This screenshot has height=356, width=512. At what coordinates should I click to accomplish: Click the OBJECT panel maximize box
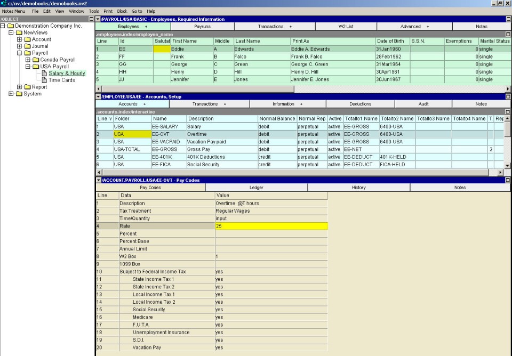tap(91, 19)
